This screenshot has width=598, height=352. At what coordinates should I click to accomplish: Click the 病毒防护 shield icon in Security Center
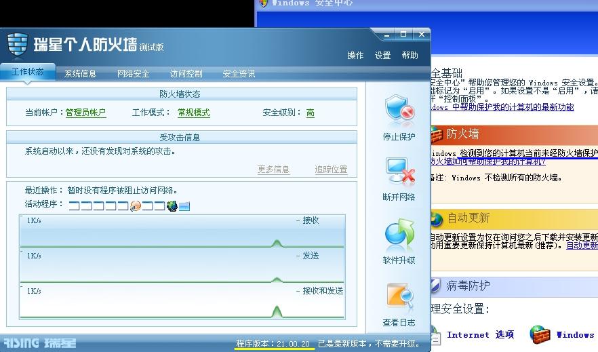[x=435, y=286]
